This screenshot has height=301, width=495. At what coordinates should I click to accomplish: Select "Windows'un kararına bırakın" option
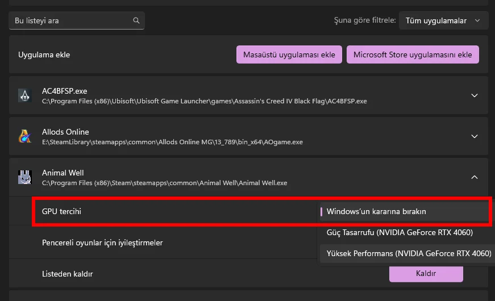pyautogui.click(x=405, y=211)
